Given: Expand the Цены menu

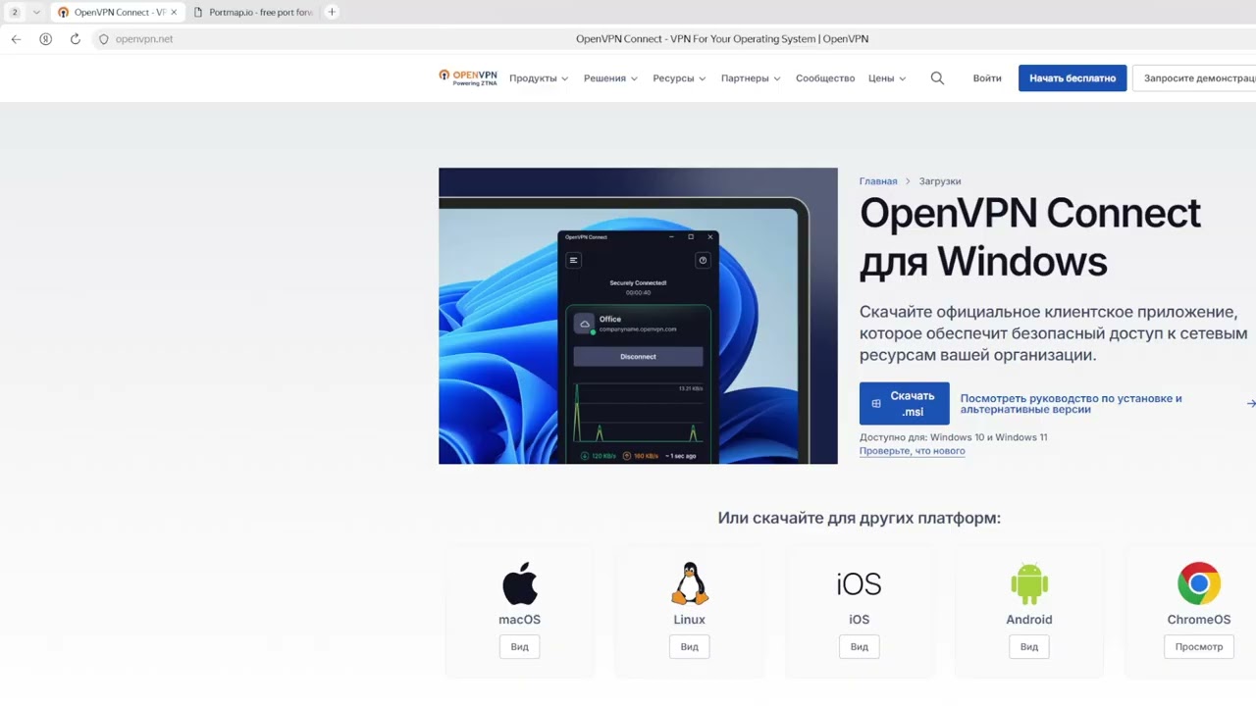Looking at the screenshot, I should click(x=887, y=78).
